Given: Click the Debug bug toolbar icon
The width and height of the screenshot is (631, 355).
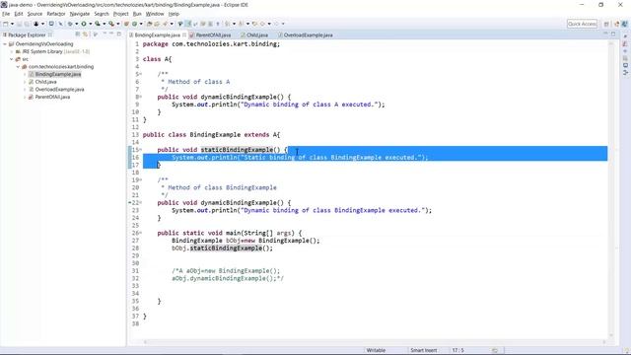Looking at the screenshot, I should point(70,24).
